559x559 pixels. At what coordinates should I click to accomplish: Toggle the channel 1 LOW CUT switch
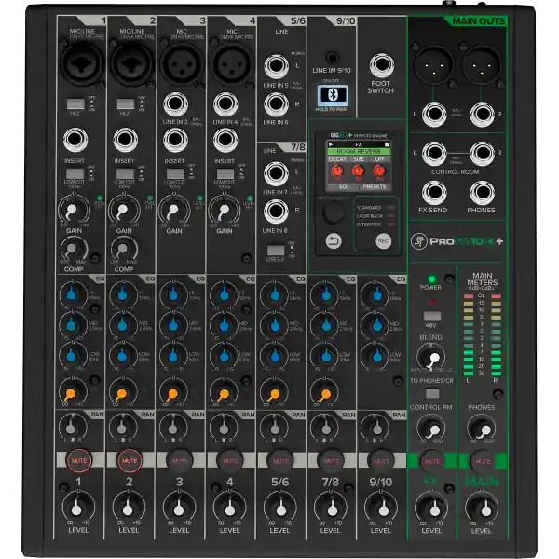(x=75, y=173)
